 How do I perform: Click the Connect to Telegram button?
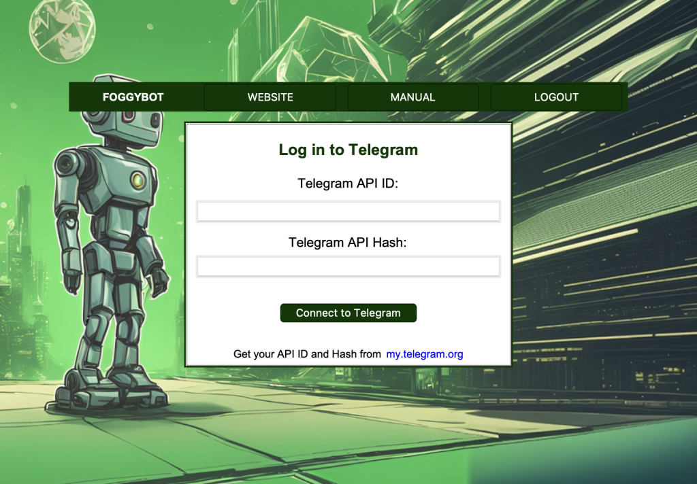point(348,313)
